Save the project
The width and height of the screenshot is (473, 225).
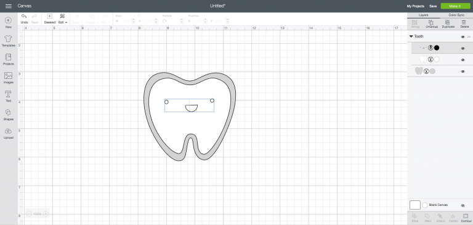coord(433,6)
